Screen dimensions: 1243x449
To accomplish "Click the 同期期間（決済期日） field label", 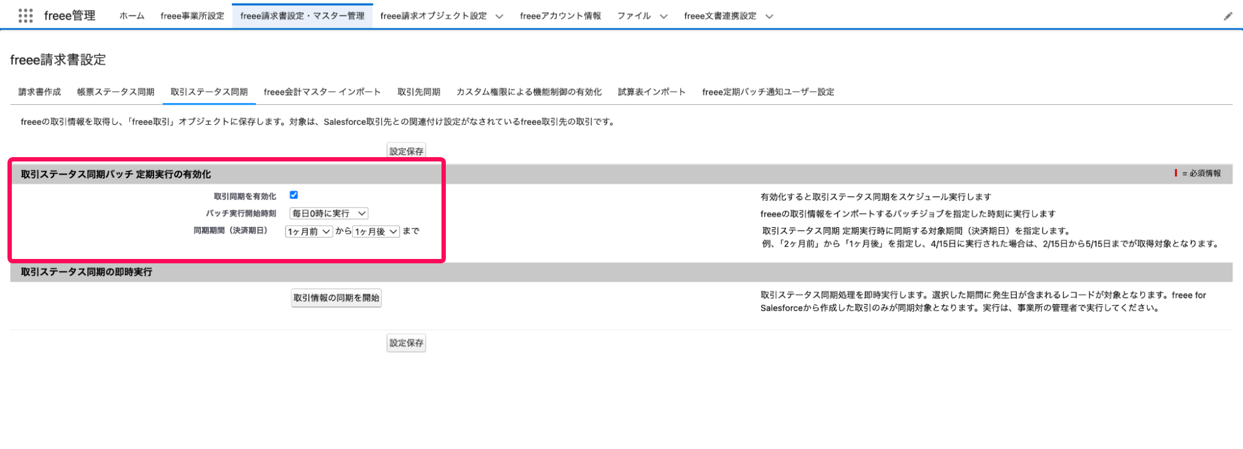I will coord(231,230).
